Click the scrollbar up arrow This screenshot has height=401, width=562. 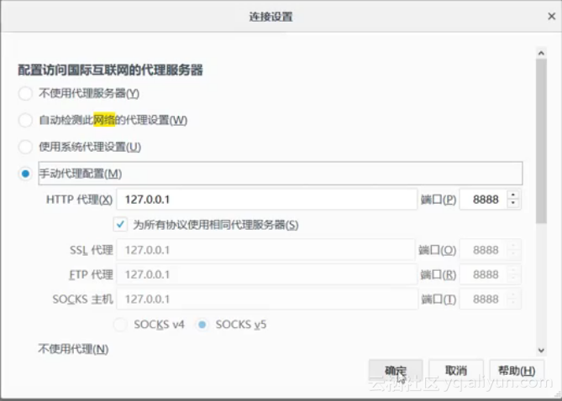click(541, 53)
